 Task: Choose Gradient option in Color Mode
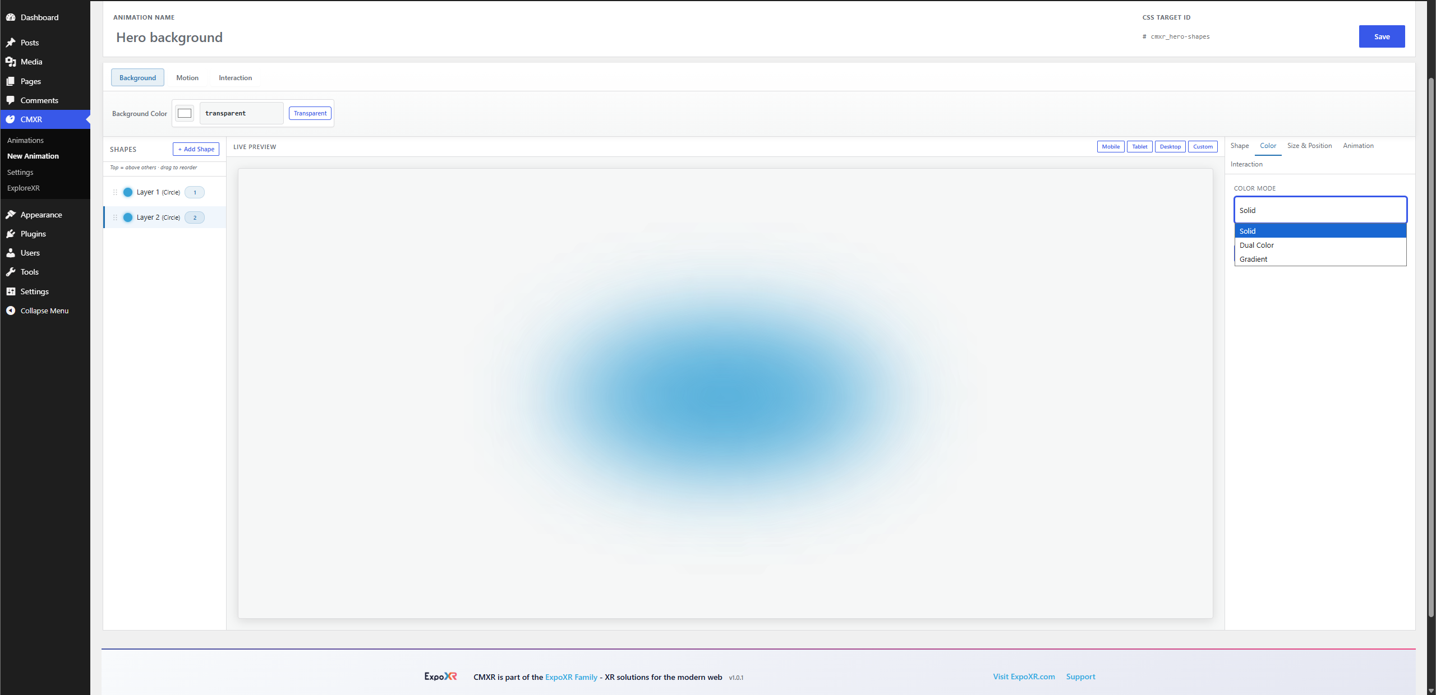click(1320, 259)
